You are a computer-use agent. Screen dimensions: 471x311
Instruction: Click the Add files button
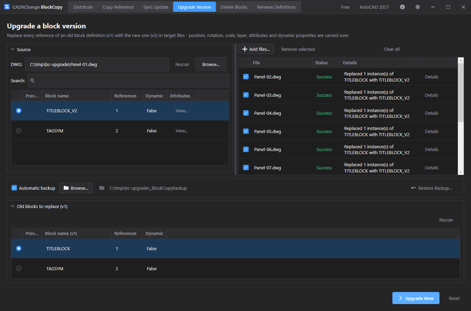(x=256, y=49)
